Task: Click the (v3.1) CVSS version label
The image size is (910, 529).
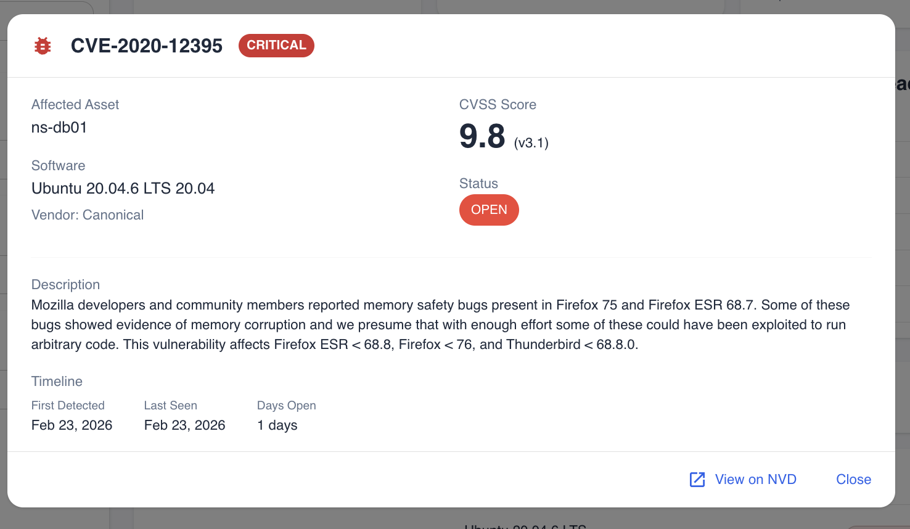Action: click(531, 143)
